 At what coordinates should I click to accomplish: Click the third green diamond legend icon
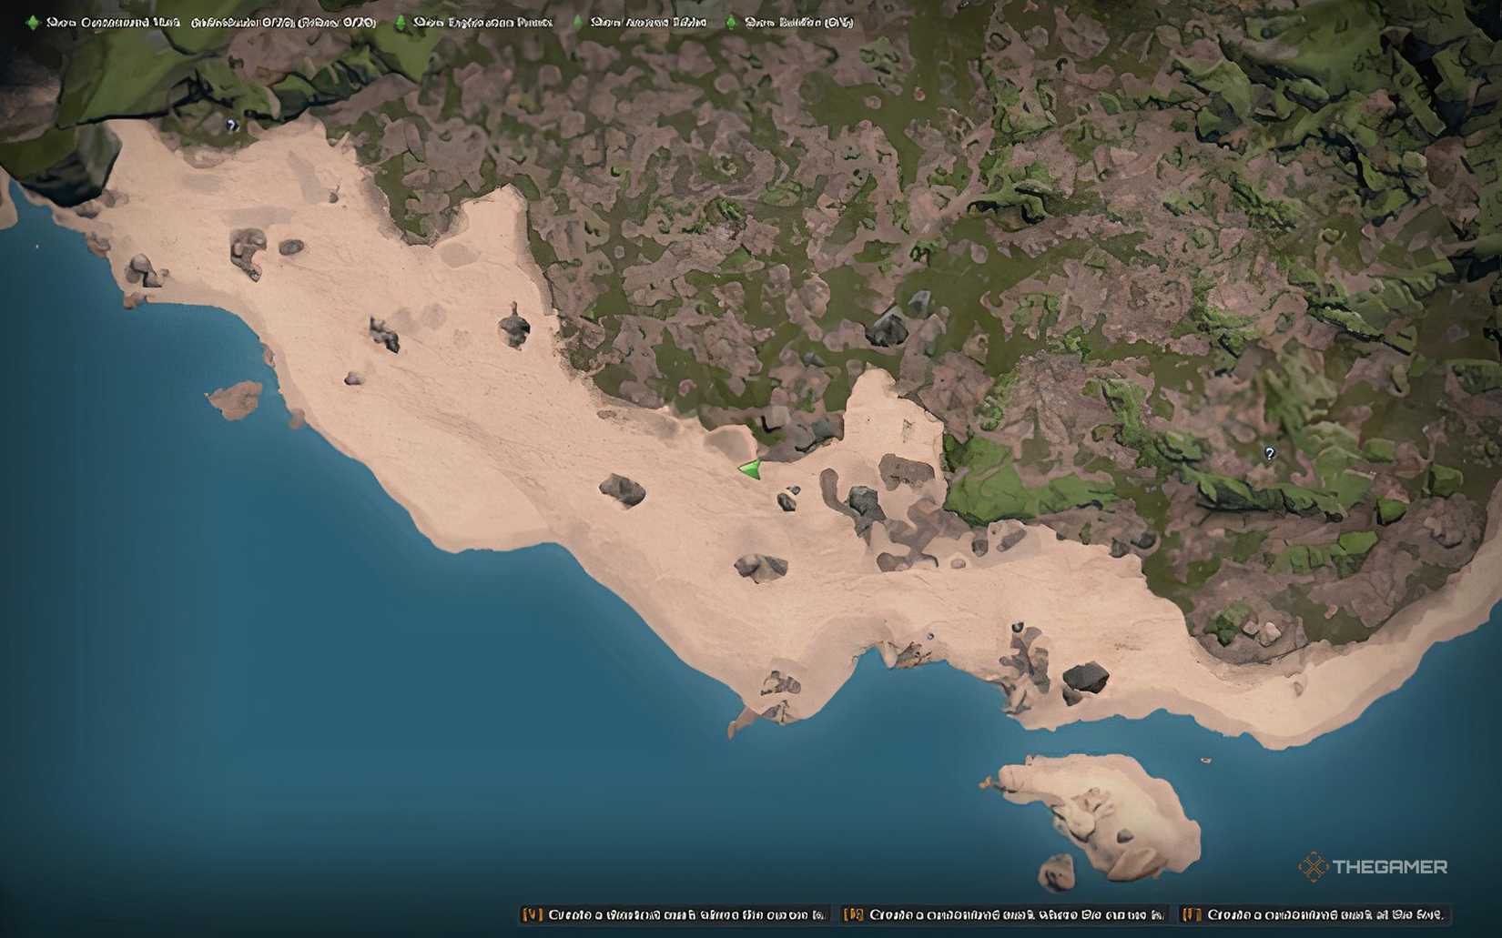[x=578, y=22]
